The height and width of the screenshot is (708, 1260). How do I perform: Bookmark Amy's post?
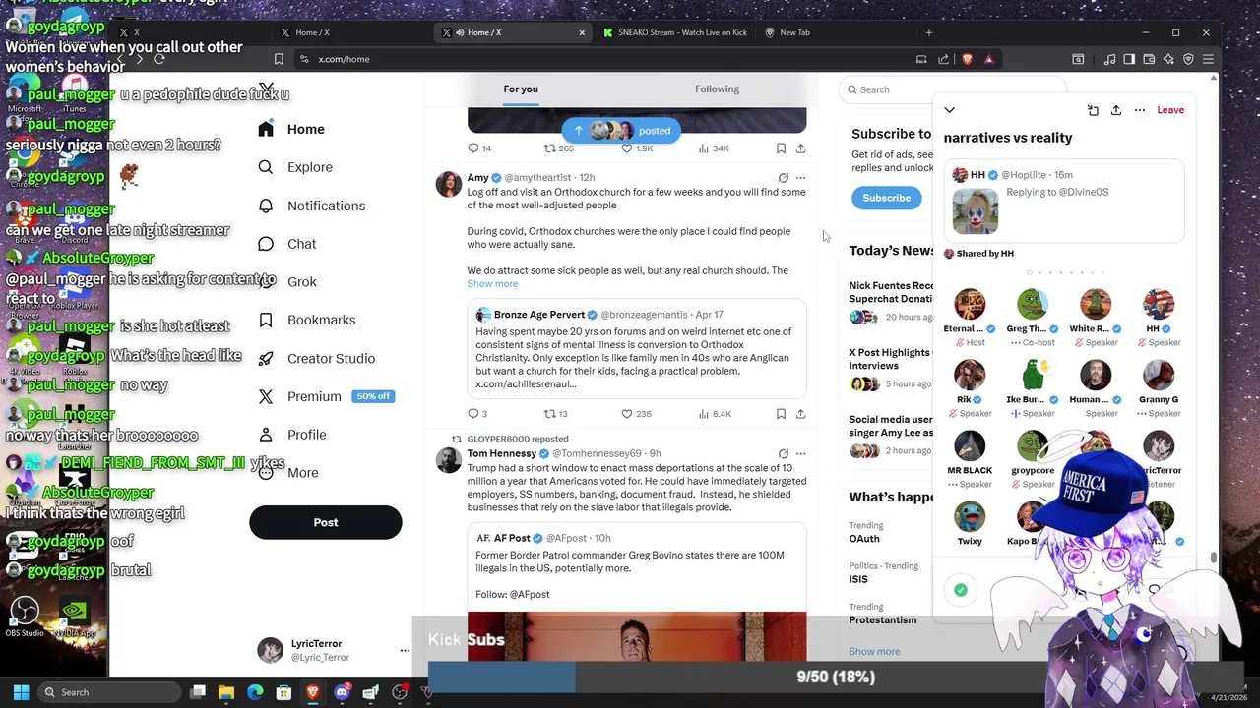click(781, 414)
